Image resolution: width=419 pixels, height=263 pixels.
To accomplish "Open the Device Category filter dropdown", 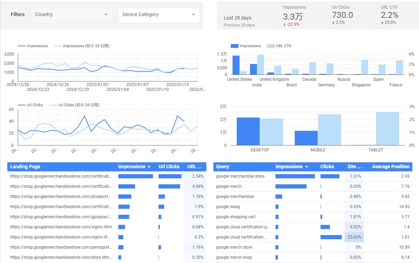I will (159, 15).
